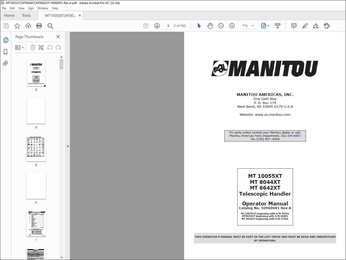
Task: Open the Window menu
Action: 43,8
